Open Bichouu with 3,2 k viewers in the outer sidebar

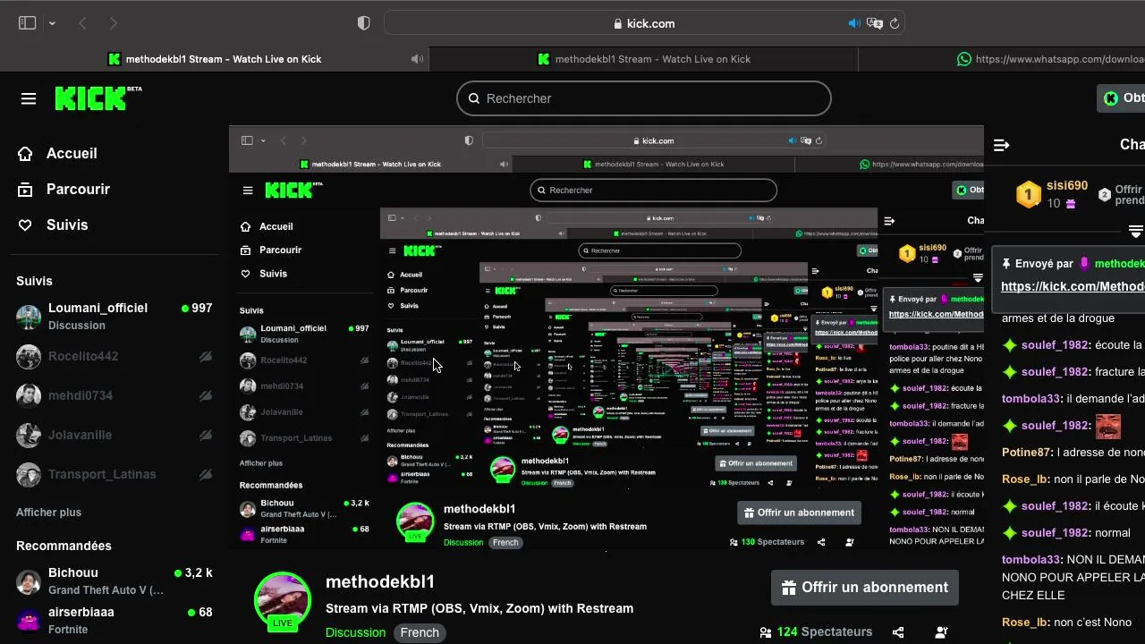pos(114,580)
